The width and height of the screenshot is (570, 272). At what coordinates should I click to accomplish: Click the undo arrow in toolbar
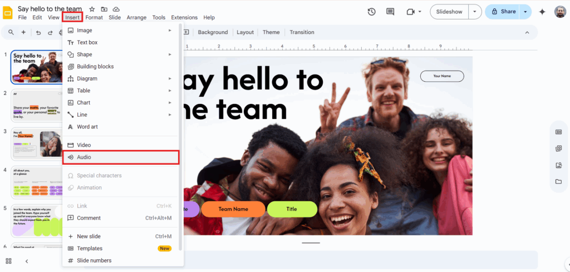coord(38,32)
